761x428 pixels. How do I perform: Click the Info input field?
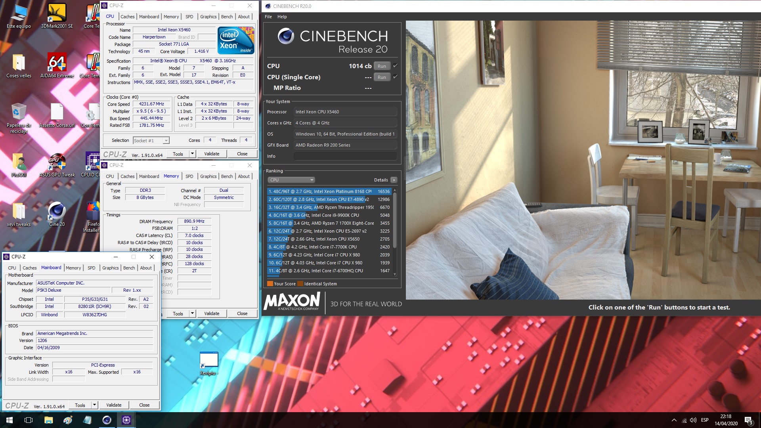pyautogui.click(x=345, y=156)
